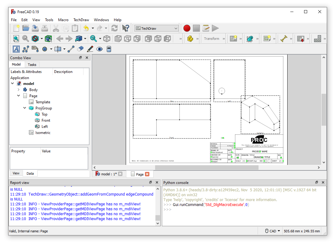Expand the Body item in the model tree
Viewport: 335px width, 244px height.
pos(19,90)
